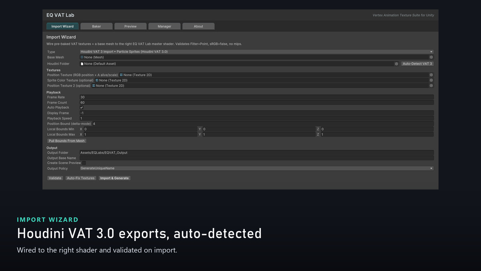481x271 pixels.
Task: Open the Output Policy dropdown
Action: [257, 169]
